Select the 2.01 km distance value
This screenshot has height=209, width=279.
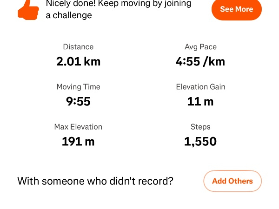[x=78, y=61]
